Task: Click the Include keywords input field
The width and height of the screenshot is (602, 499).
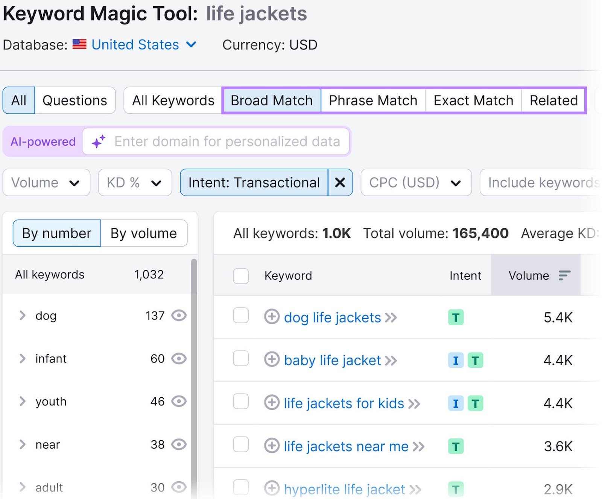Action: coord(542,183)
